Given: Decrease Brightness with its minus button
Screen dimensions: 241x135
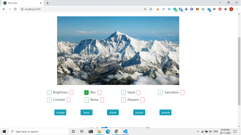Looking at the screenshot, I should click(x=72, y=92).
